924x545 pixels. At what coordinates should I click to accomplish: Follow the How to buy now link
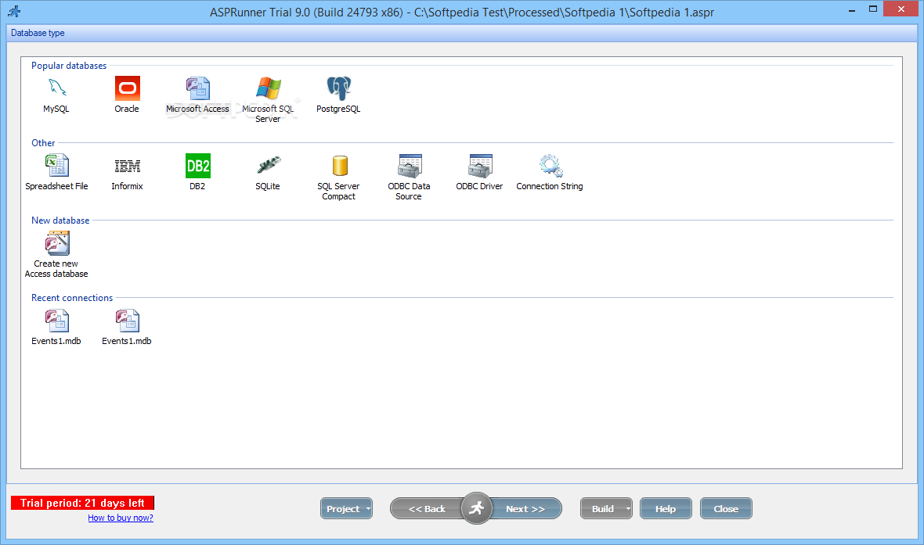point(121,518)
